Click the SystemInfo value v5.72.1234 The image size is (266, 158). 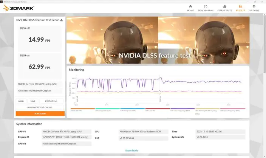coord(220,137)
